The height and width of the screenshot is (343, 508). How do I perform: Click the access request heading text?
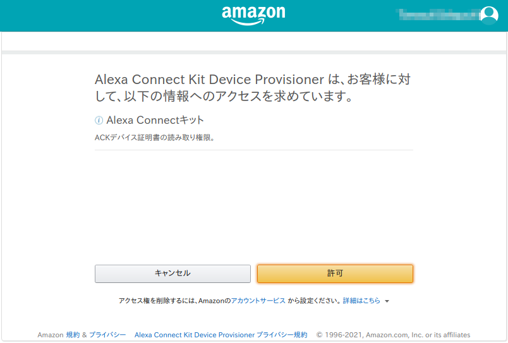click(253, 88)
